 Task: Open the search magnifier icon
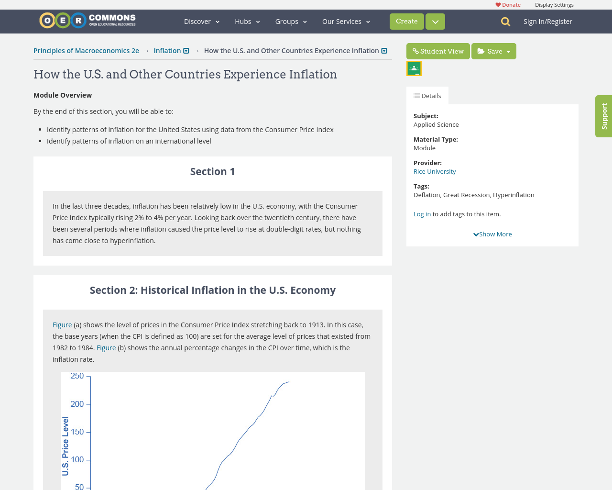pyautogui.click(x=505, y=22)
